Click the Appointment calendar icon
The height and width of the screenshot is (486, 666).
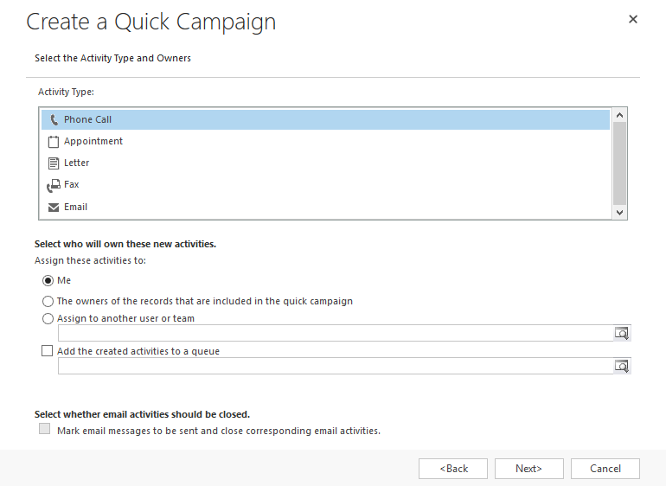click(x=54, y=142)
